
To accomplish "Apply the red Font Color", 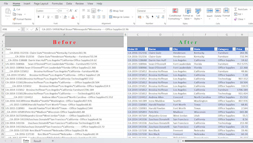I will click(x=73, y=17).
